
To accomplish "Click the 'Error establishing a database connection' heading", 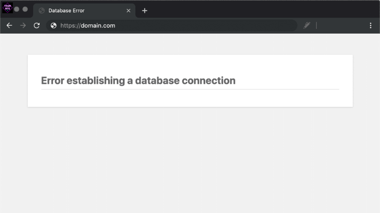I will point(138,80).
